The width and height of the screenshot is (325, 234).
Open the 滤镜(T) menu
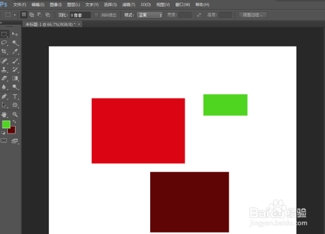coord(129,5)
